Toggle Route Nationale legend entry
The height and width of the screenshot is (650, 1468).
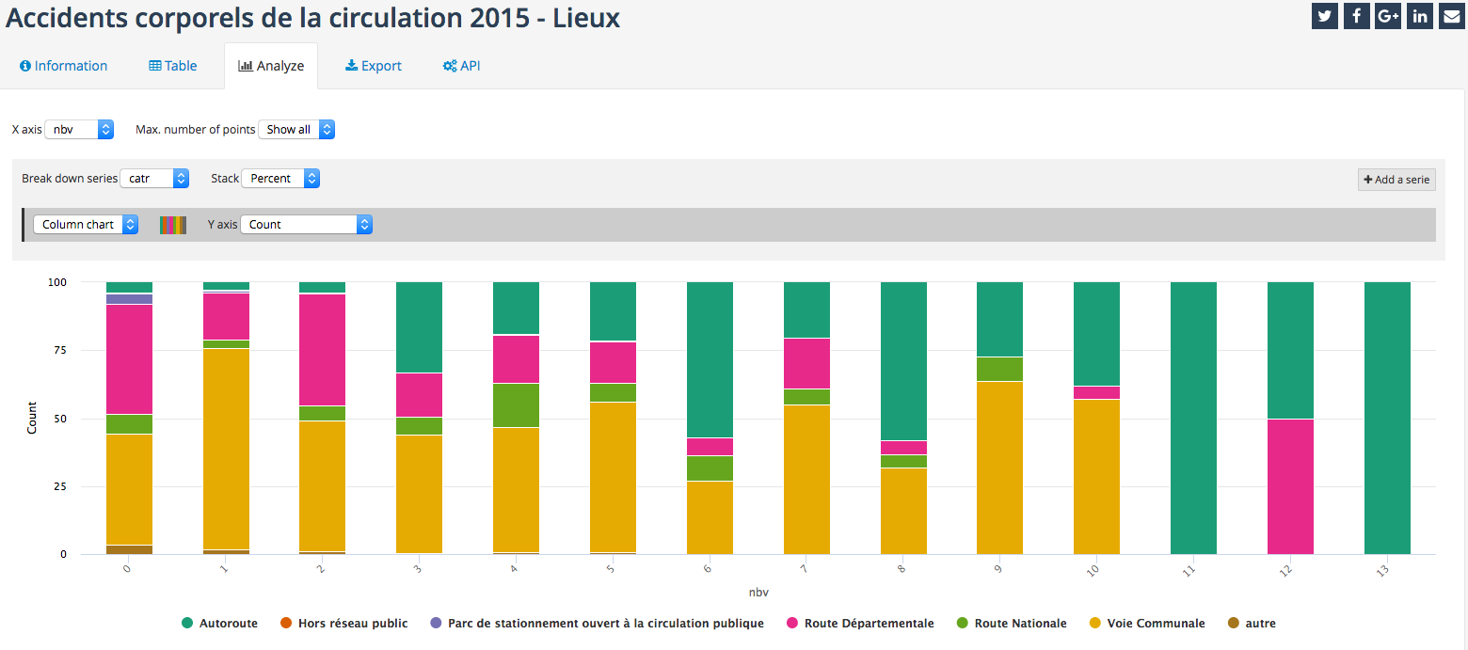click(x=1012, y=623)
